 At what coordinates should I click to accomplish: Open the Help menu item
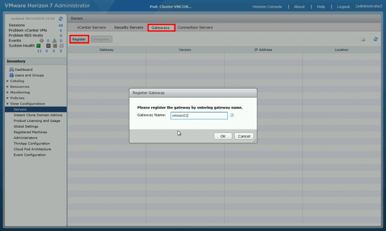click(x=321, y=6)
